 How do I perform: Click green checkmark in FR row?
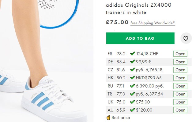(x=133, y=54)
